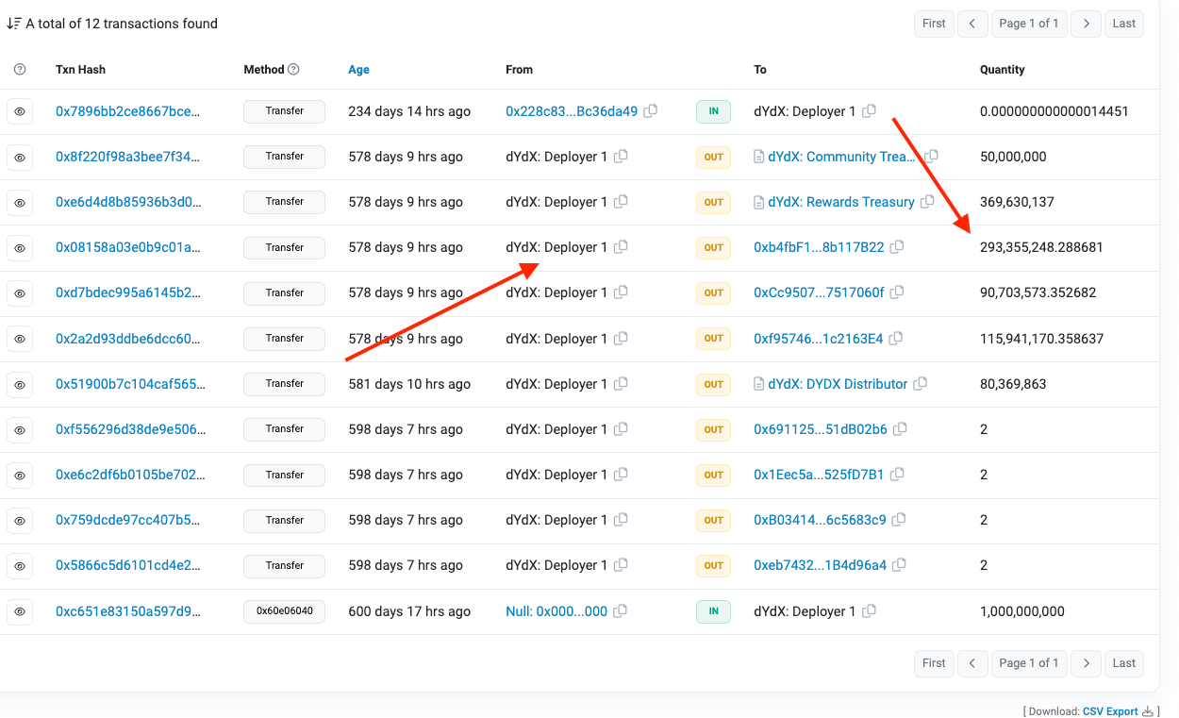1179x718 pixels.
Task: Open dYdX: DYDX Distributor address link
Action: 838,384
